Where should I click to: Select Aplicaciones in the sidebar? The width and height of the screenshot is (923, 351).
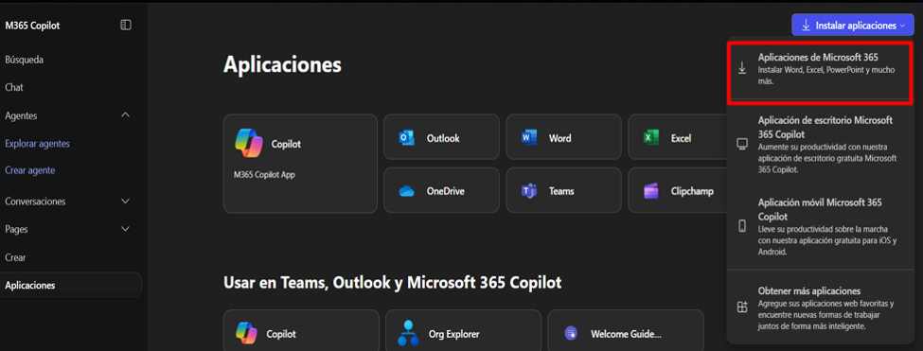pos(71,285)
